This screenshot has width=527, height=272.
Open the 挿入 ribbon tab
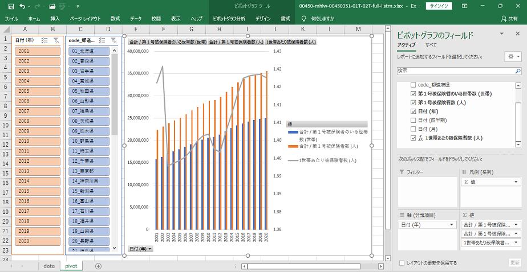click(55, 19)
